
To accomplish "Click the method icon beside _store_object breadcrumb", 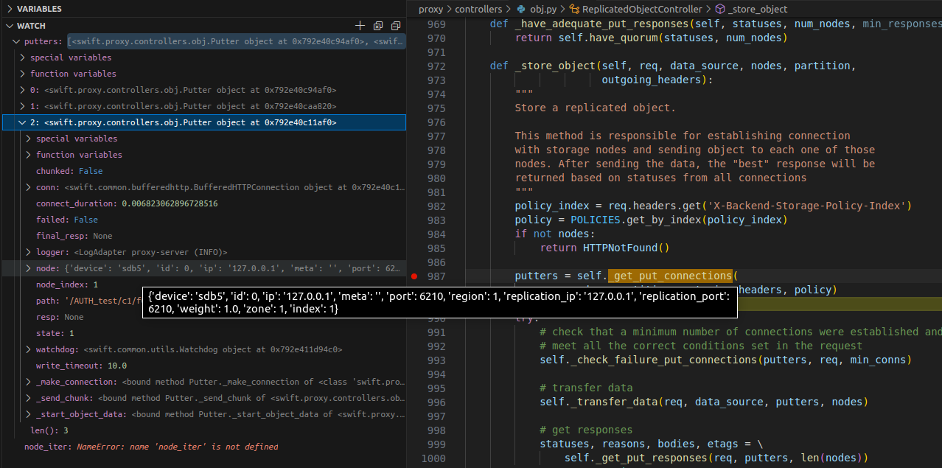I will (719, 9).
